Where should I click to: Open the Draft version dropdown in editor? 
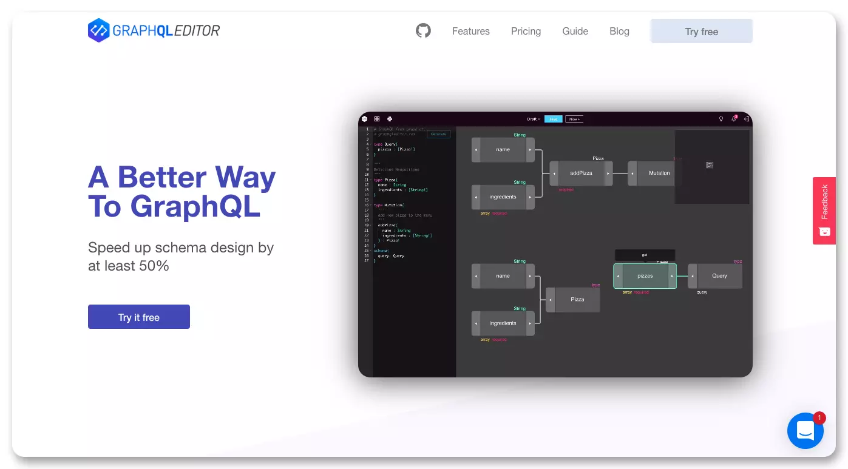[x=534, y=119]
